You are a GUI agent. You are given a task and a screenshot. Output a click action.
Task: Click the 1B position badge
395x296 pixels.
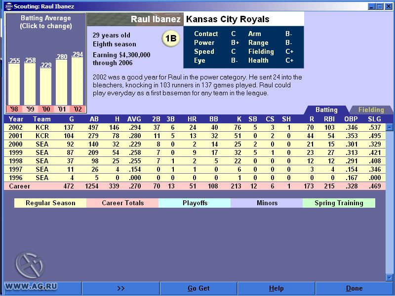(171, 38)
